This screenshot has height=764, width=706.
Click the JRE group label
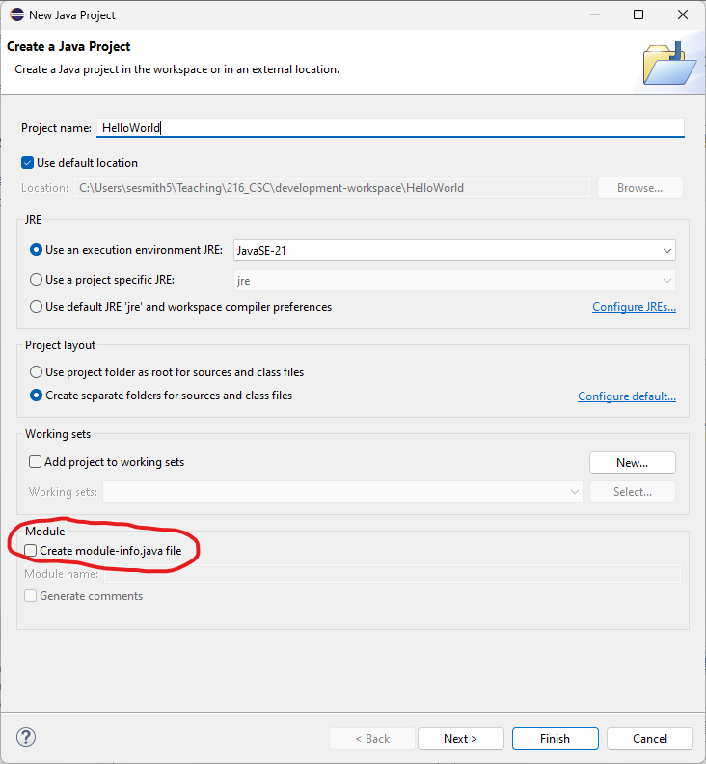point(33,220)
